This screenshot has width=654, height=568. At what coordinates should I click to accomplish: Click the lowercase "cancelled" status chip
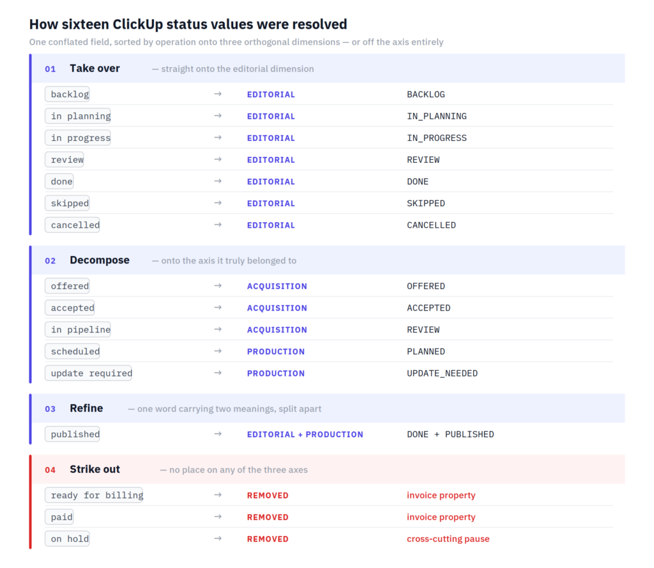click(x=73, y=225)
